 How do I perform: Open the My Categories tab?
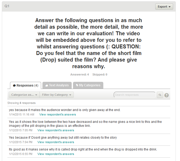point(88,85)
